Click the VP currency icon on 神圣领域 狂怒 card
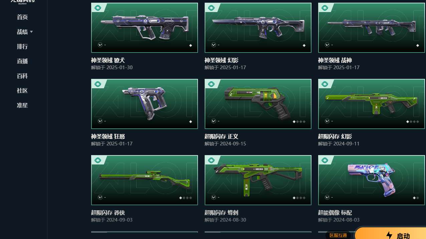Viewport: 426px width, 239px height. pos(100,121)
